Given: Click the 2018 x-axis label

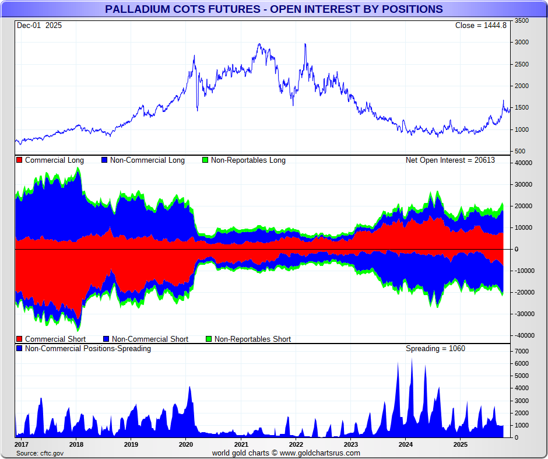Looking at the screenshot, I should (x=76, y=444).
